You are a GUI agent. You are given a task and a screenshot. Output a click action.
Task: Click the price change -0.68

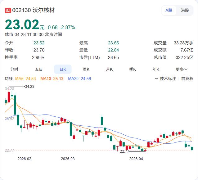[52, 27]
